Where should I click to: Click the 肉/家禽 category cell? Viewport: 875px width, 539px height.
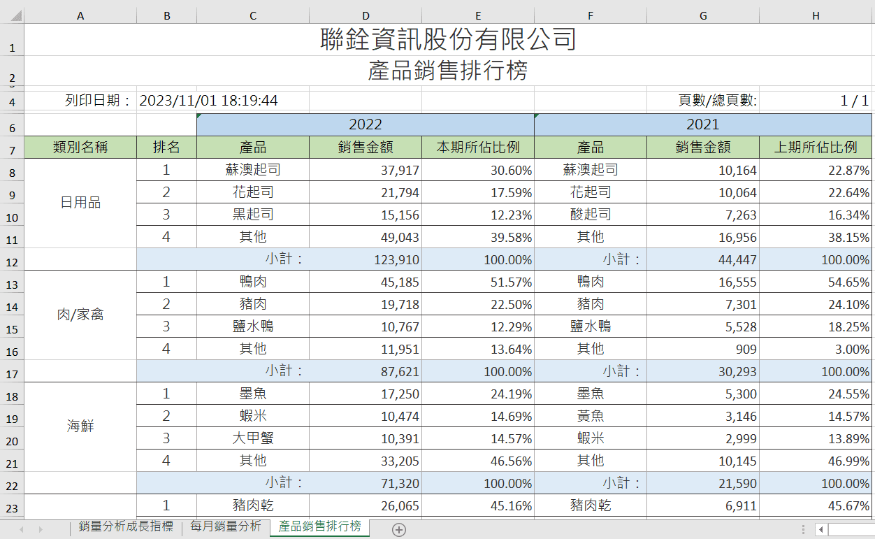[x=80, y=315]
